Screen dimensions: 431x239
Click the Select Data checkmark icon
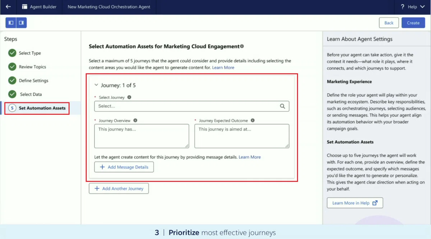(13, 94)
